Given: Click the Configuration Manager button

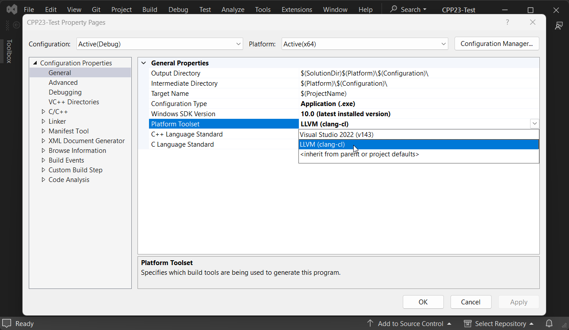Looking at the screenshot, I should tap(497, 44).
